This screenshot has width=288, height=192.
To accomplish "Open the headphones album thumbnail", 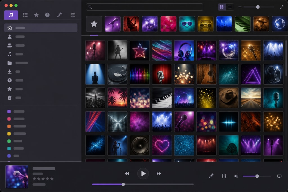I will (184, 51).
